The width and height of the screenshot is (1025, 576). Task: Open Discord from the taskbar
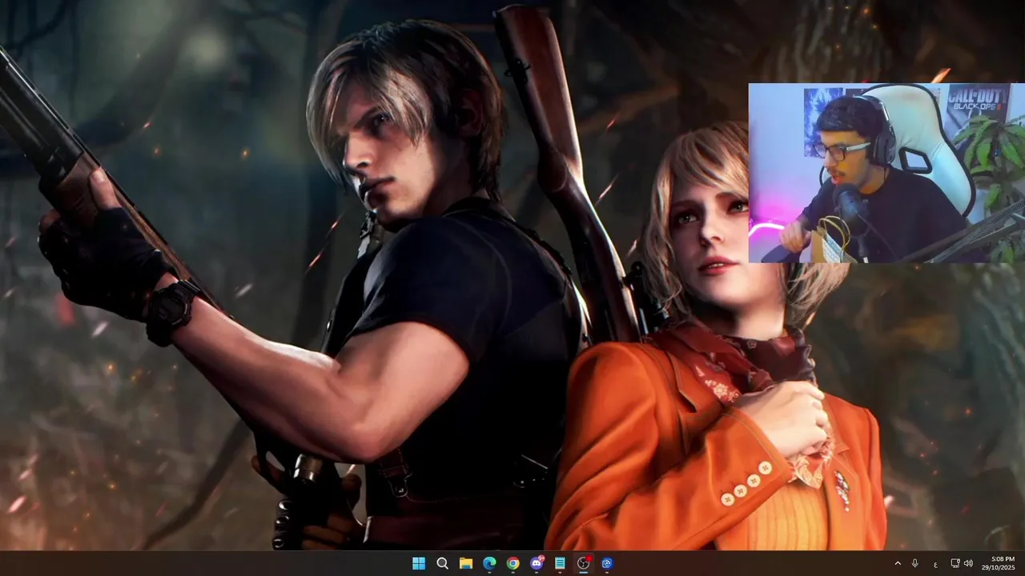(x=537, y=563)
